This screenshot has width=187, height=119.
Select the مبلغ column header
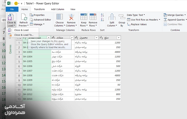pos(110,38)
